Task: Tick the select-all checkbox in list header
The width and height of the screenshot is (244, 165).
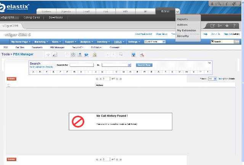Action: click(9, 85)
